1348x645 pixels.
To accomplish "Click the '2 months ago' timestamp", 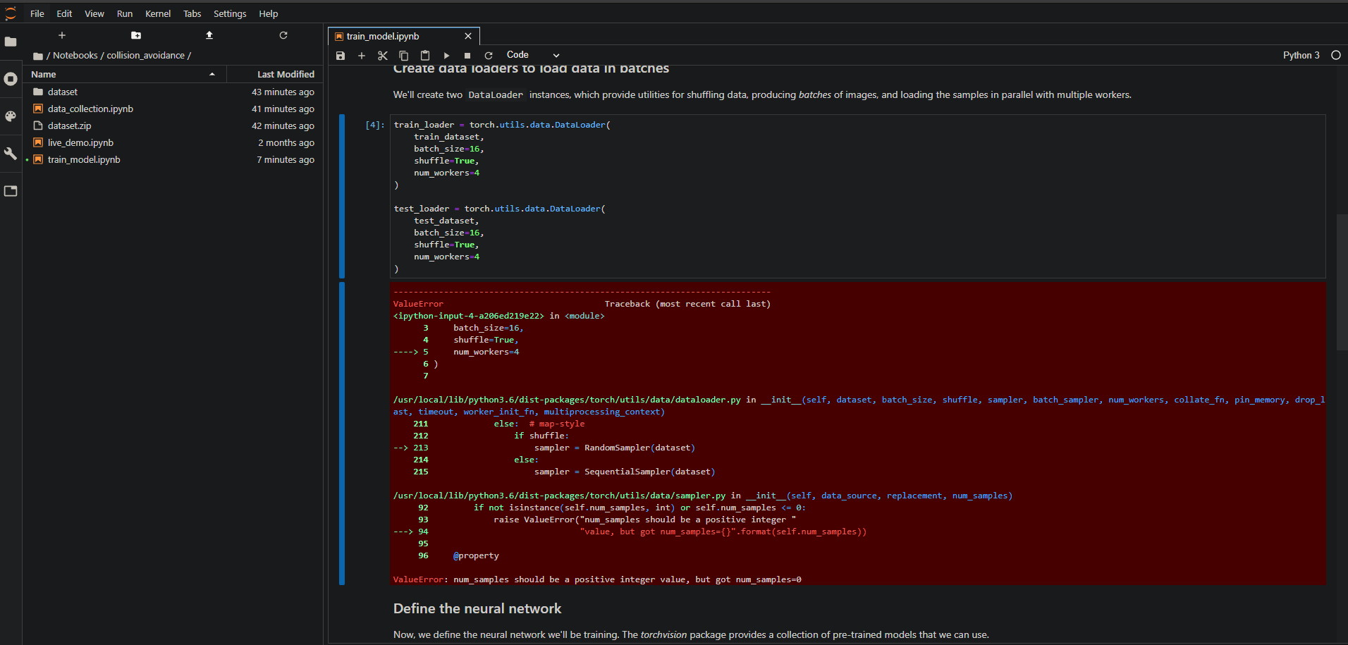I will 286,142.
